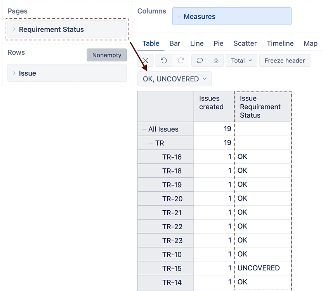323x291 pixels.
Task: Click the fullscreen expand icon
Action: (146, 61)
